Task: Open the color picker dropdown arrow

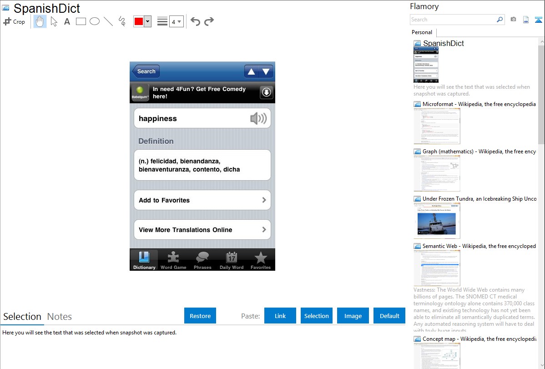Action: [x=148, y=21]
